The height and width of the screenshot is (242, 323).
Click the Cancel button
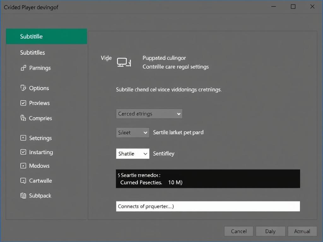(239, 231)
